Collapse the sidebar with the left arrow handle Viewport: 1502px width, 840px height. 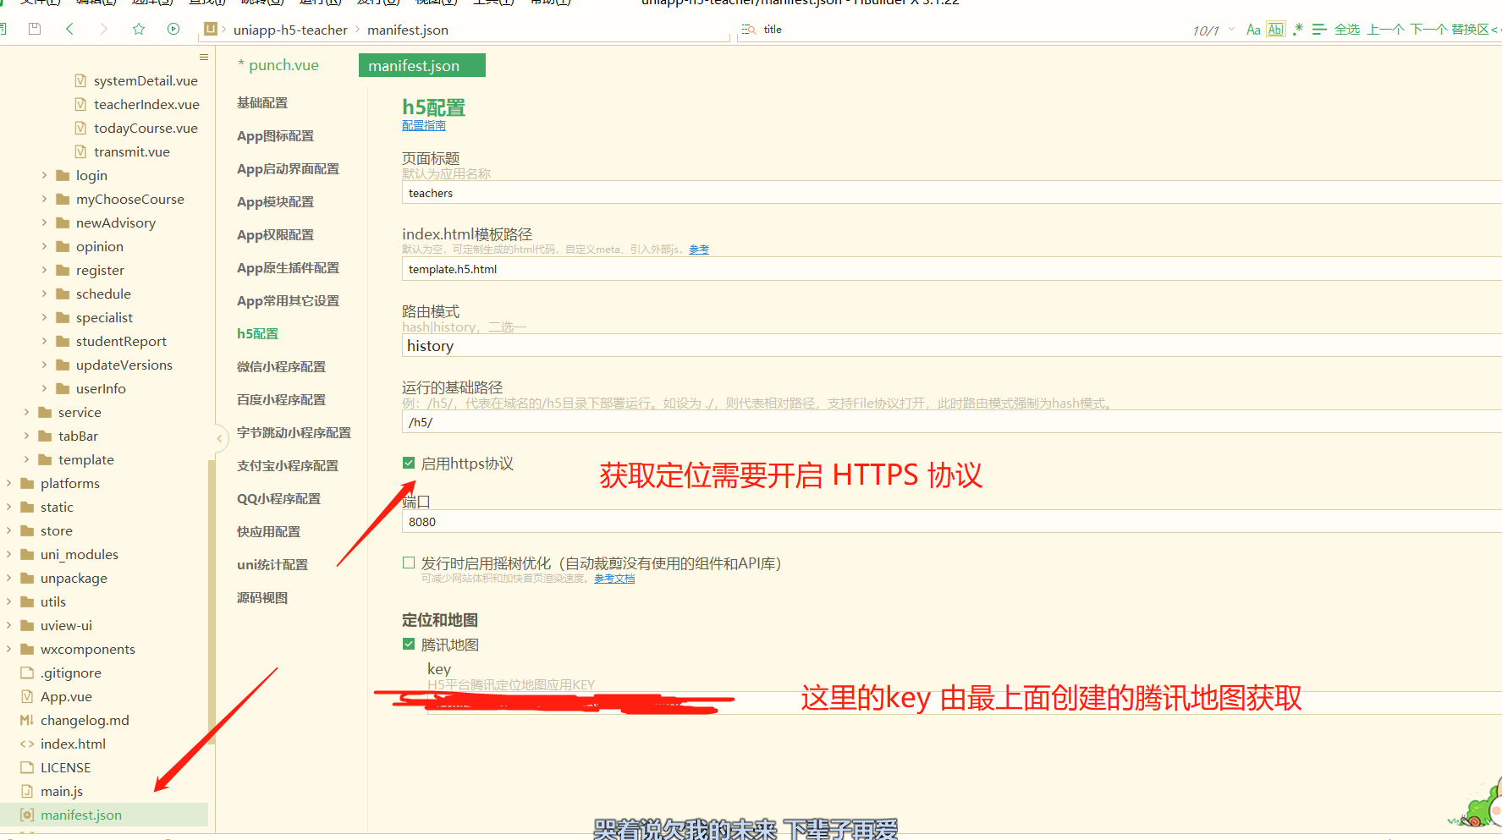[219, 438]
